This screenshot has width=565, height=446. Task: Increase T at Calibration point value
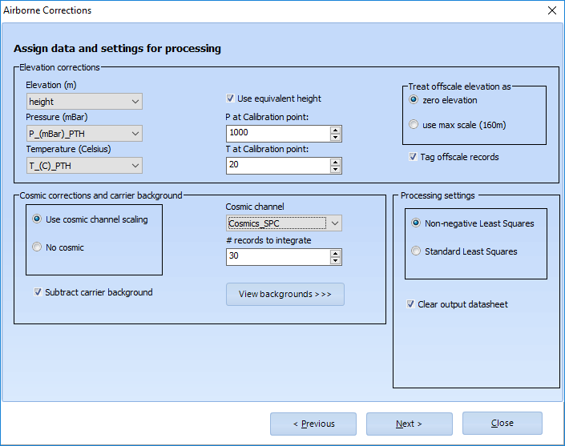click(336, 162)
